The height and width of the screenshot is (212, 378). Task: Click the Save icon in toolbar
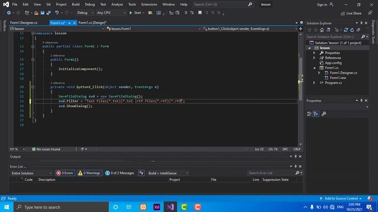[x=43, y=13]
